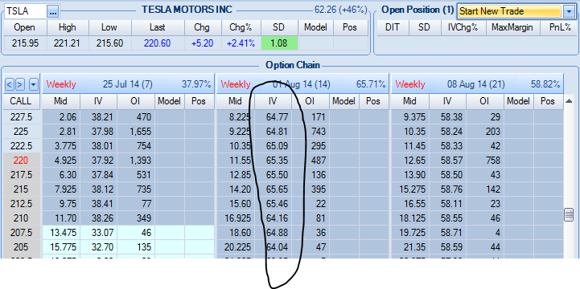Viewport: 580px width, 289px height.
Task: Click the TSLA symbol input field
Action: (x=25, y=11)
